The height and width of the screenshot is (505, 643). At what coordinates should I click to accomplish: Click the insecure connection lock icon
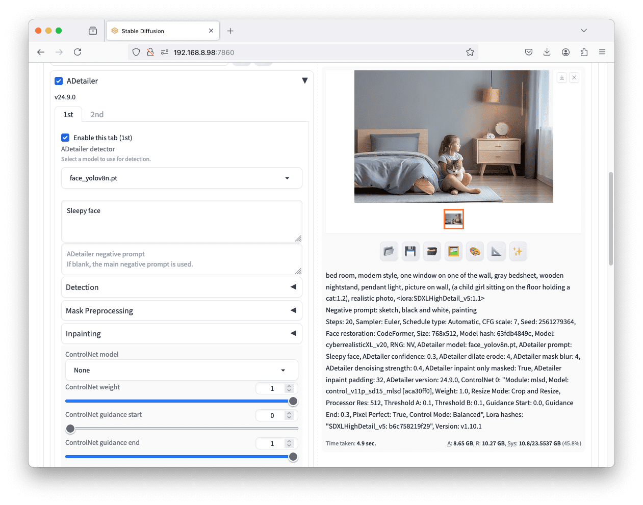[x=150, y=52]
